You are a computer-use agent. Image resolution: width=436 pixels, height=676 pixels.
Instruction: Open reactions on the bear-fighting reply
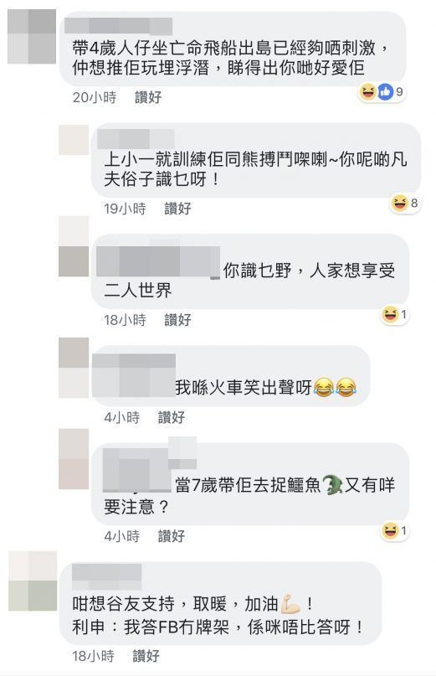405,203
